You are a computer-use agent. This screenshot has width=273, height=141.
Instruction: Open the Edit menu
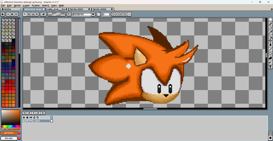(9, 5)
